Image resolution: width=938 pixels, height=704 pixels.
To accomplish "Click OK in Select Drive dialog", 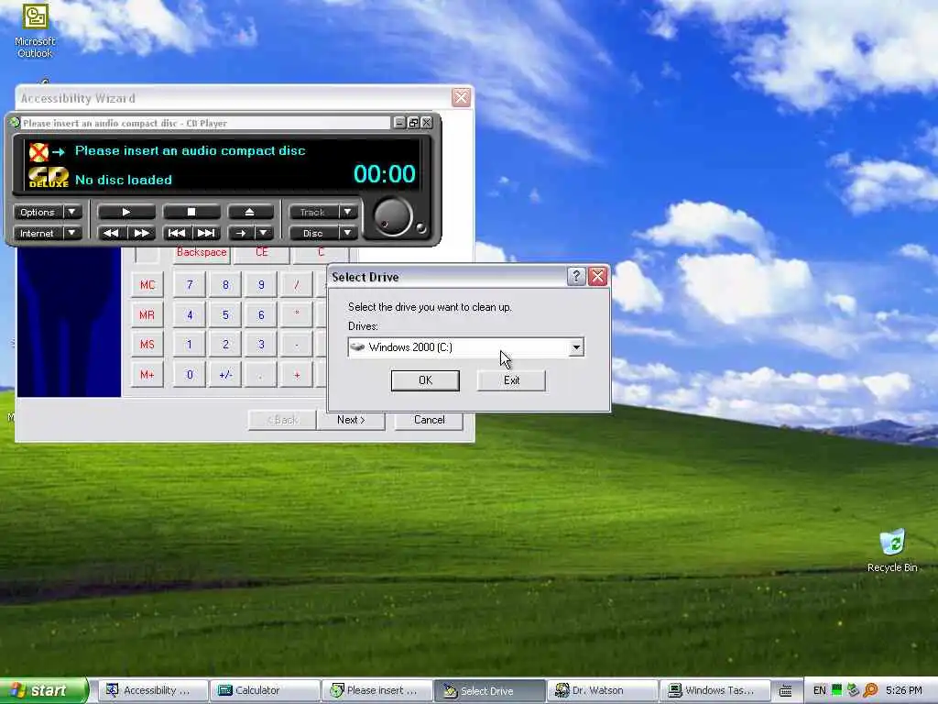I will tap(425, 380).
